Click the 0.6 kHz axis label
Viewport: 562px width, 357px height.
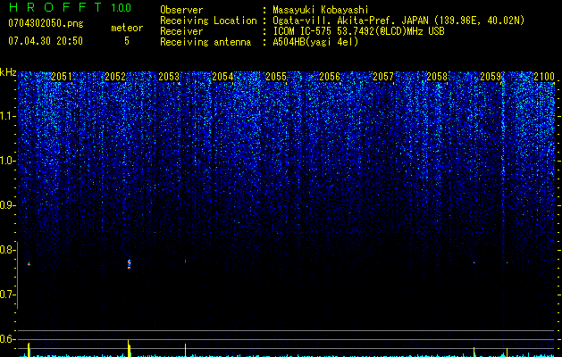(x=7, y=339)
